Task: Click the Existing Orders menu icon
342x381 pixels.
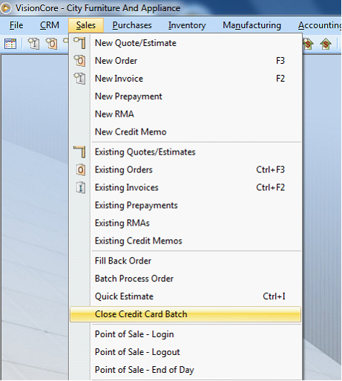Action: pos(81,170)
